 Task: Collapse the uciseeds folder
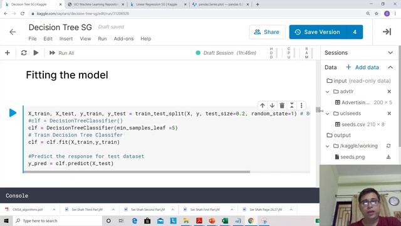[x=327, y=114]
